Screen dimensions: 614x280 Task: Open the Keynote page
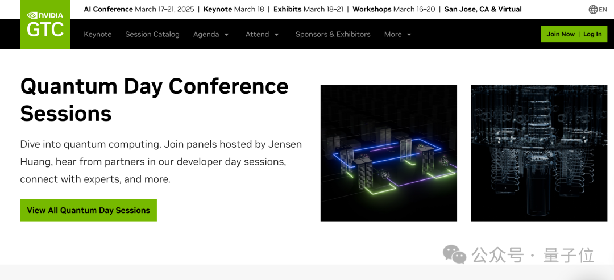coord(98,35)
